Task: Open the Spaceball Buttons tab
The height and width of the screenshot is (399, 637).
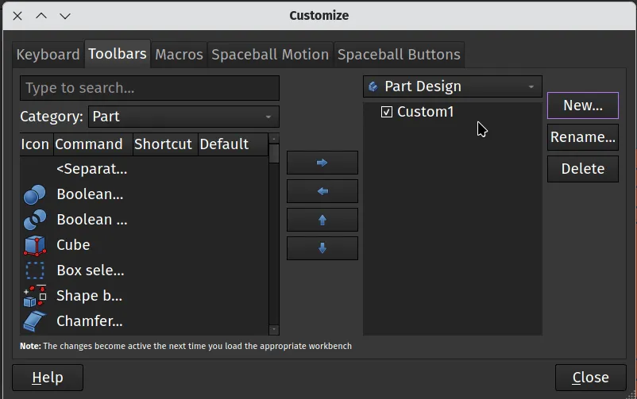Action: click(x=399, y=55)
